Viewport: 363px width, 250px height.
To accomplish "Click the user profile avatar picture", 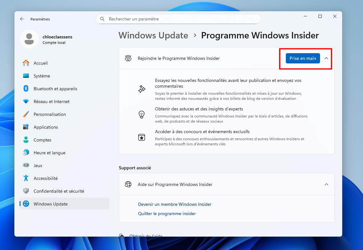I will coord(29,39).
